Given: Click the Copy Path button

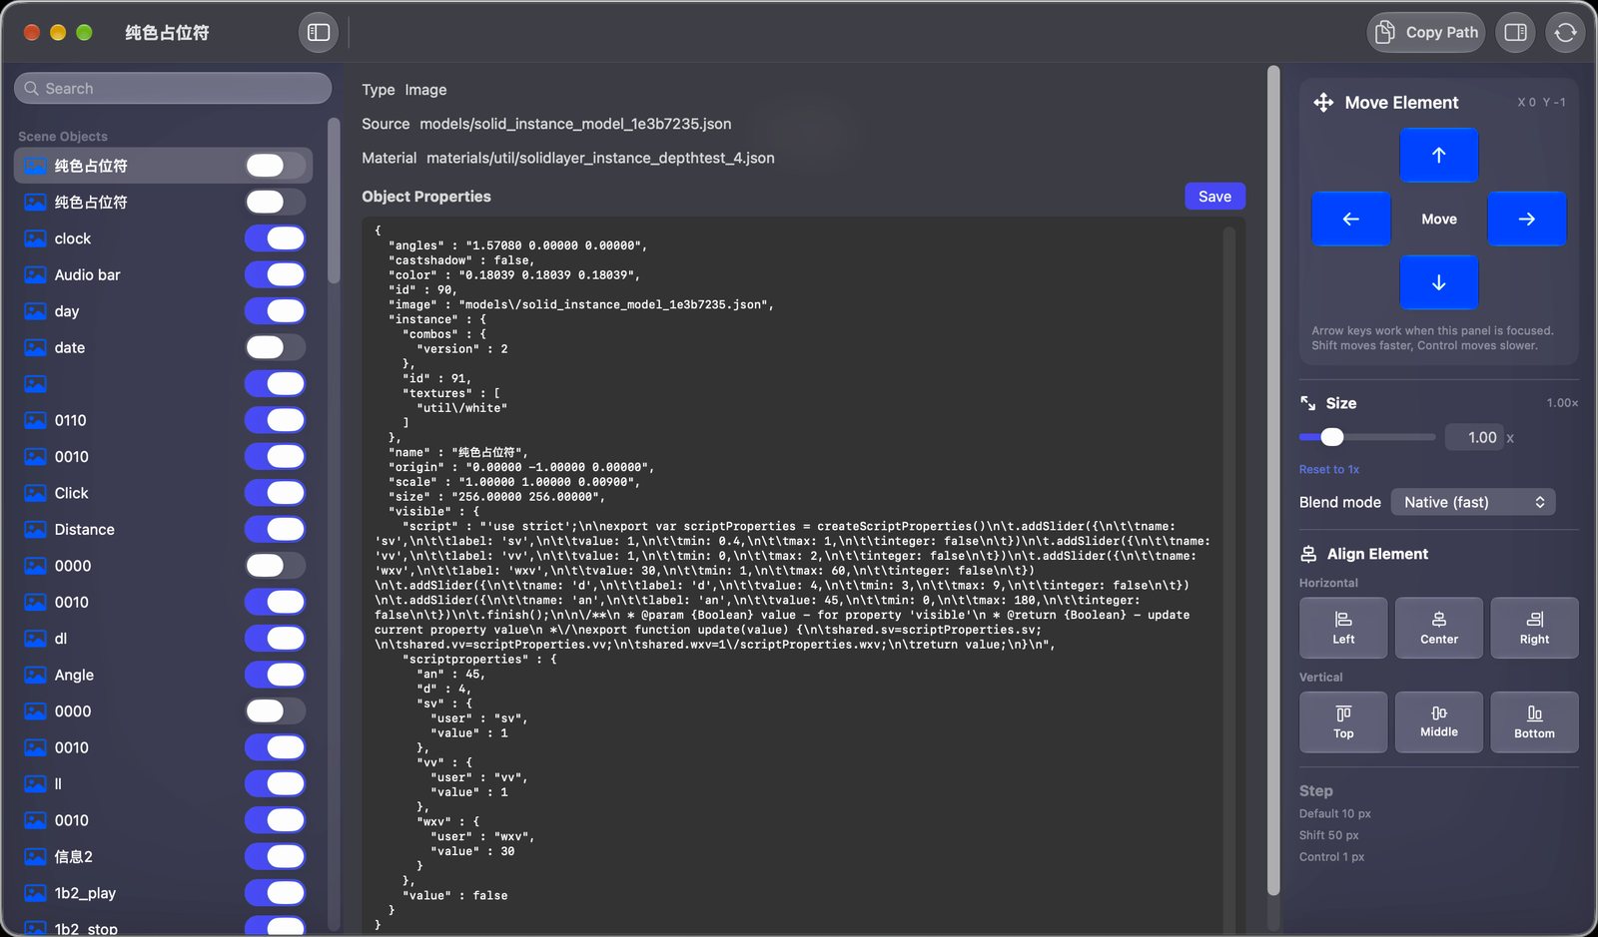Looking at the screenshot, I should (x=1425, y=32).
